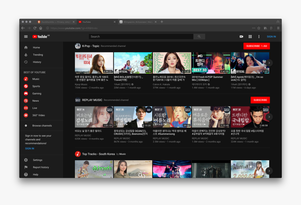Click the 360° Video icon

pos(26,115)
